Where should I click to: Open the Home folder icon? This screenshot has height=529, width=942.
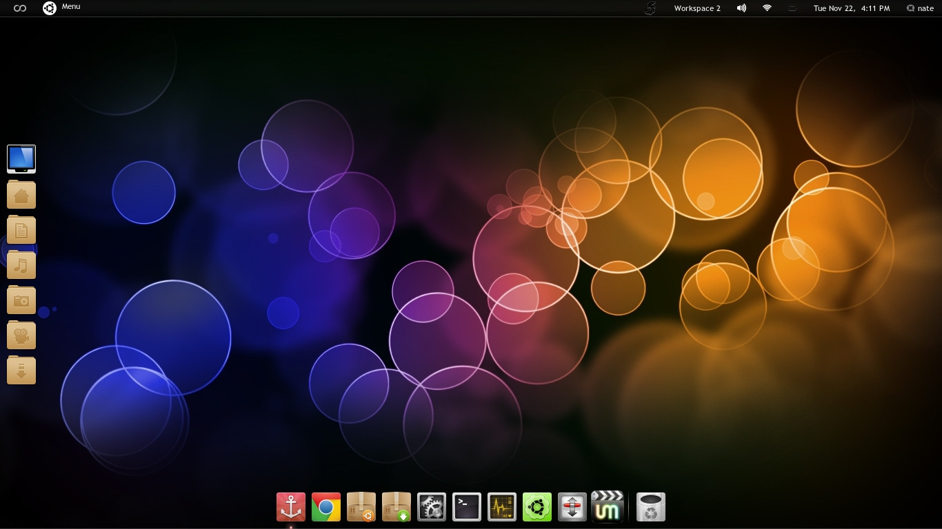tap(21, 195)
